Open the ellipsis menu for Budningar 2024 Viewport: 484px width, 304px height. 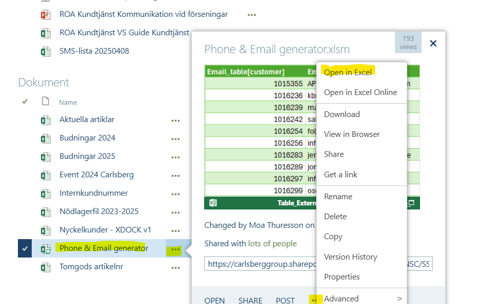click(176, 138)
